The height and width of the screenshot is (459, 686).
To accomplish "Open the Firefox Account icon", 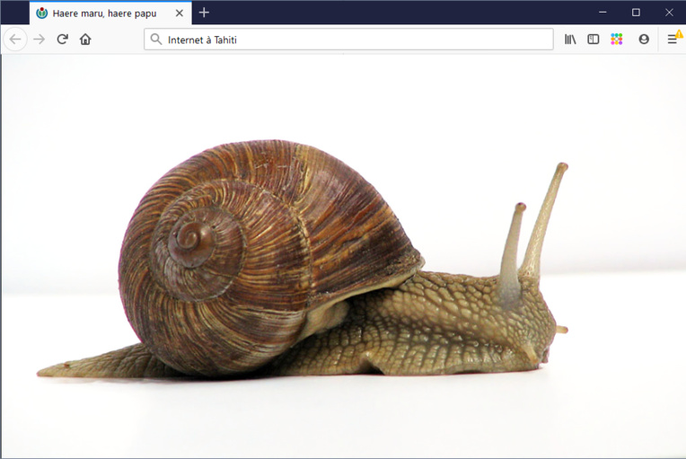I will pyautogui.click(x=644, y=40).
